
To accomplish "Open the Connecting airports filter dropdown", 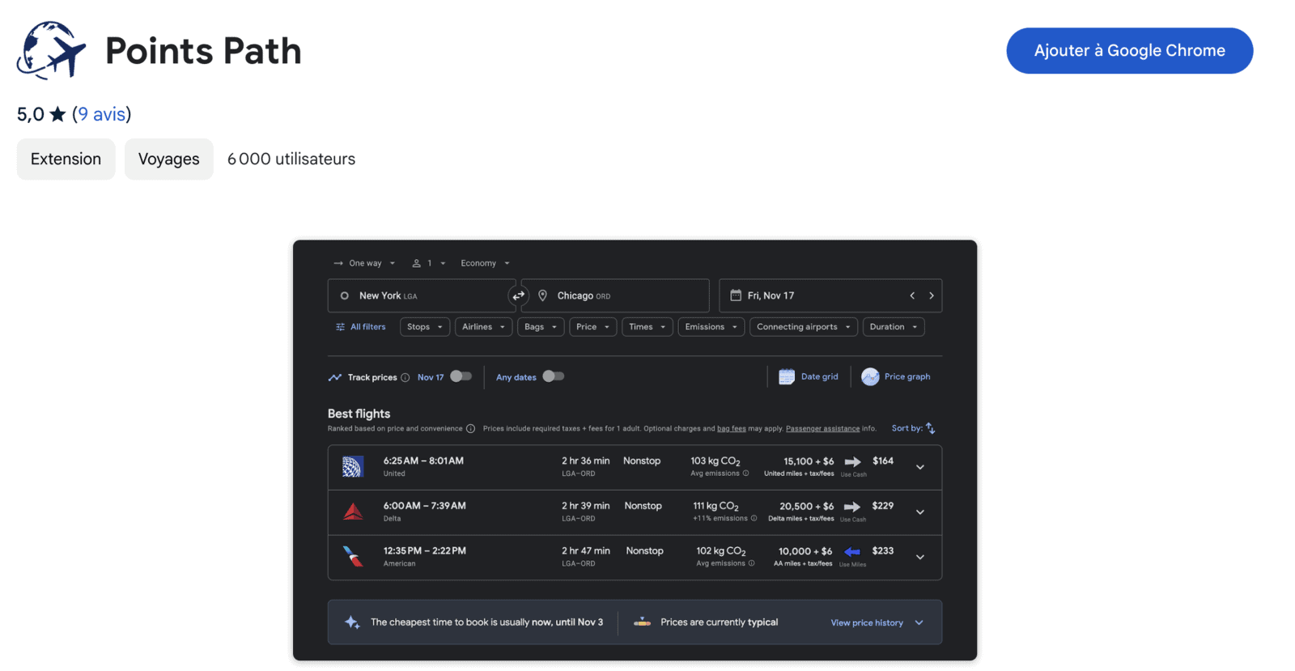I will [x=804, y=327].
